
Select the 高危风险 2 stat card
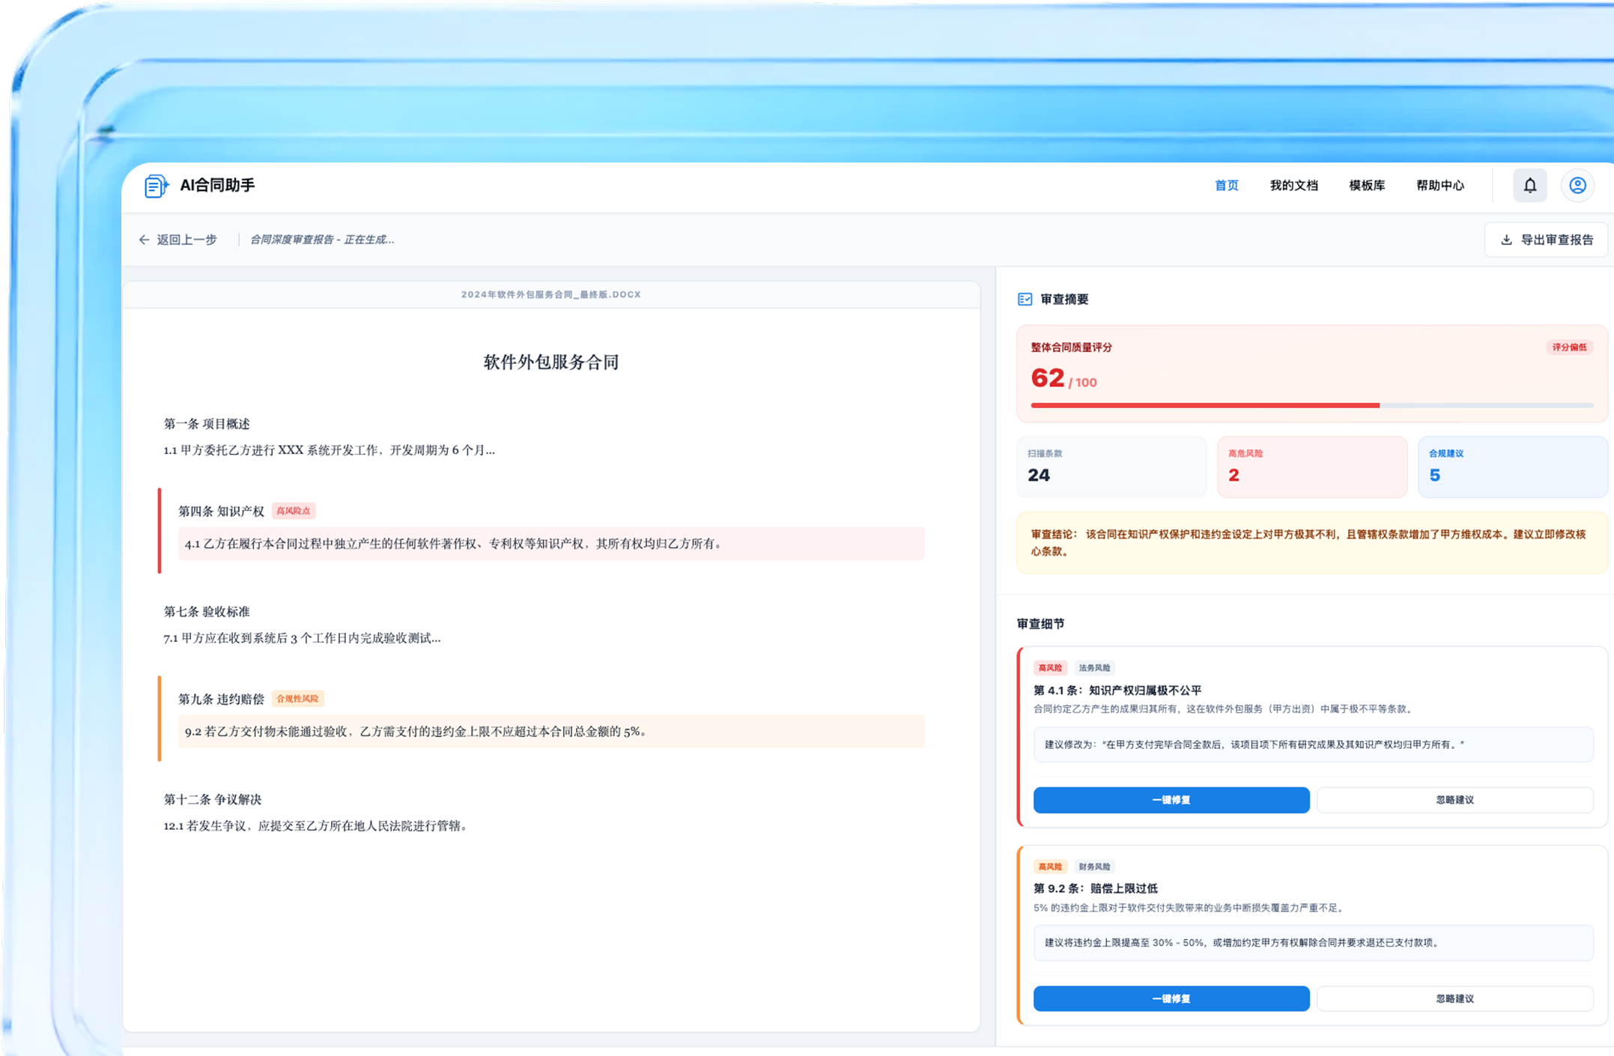(x=1312, y=467)
